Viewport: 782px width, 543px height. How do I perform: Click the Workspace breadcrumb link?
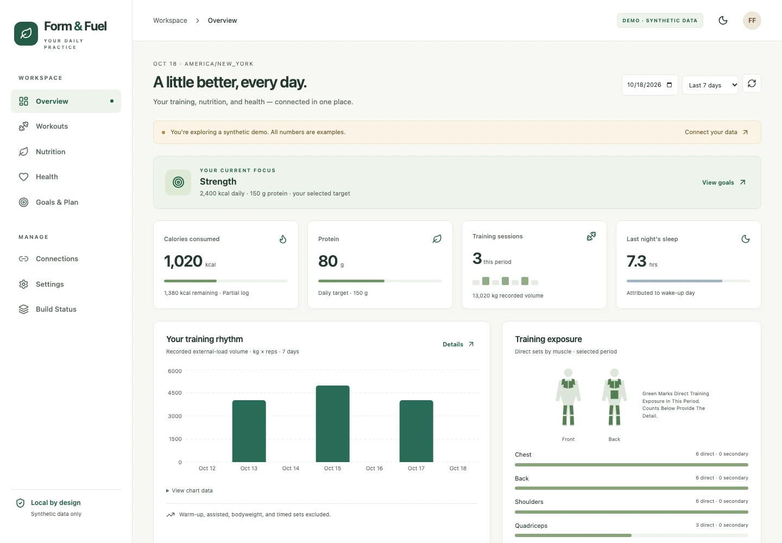pos(170,21)
